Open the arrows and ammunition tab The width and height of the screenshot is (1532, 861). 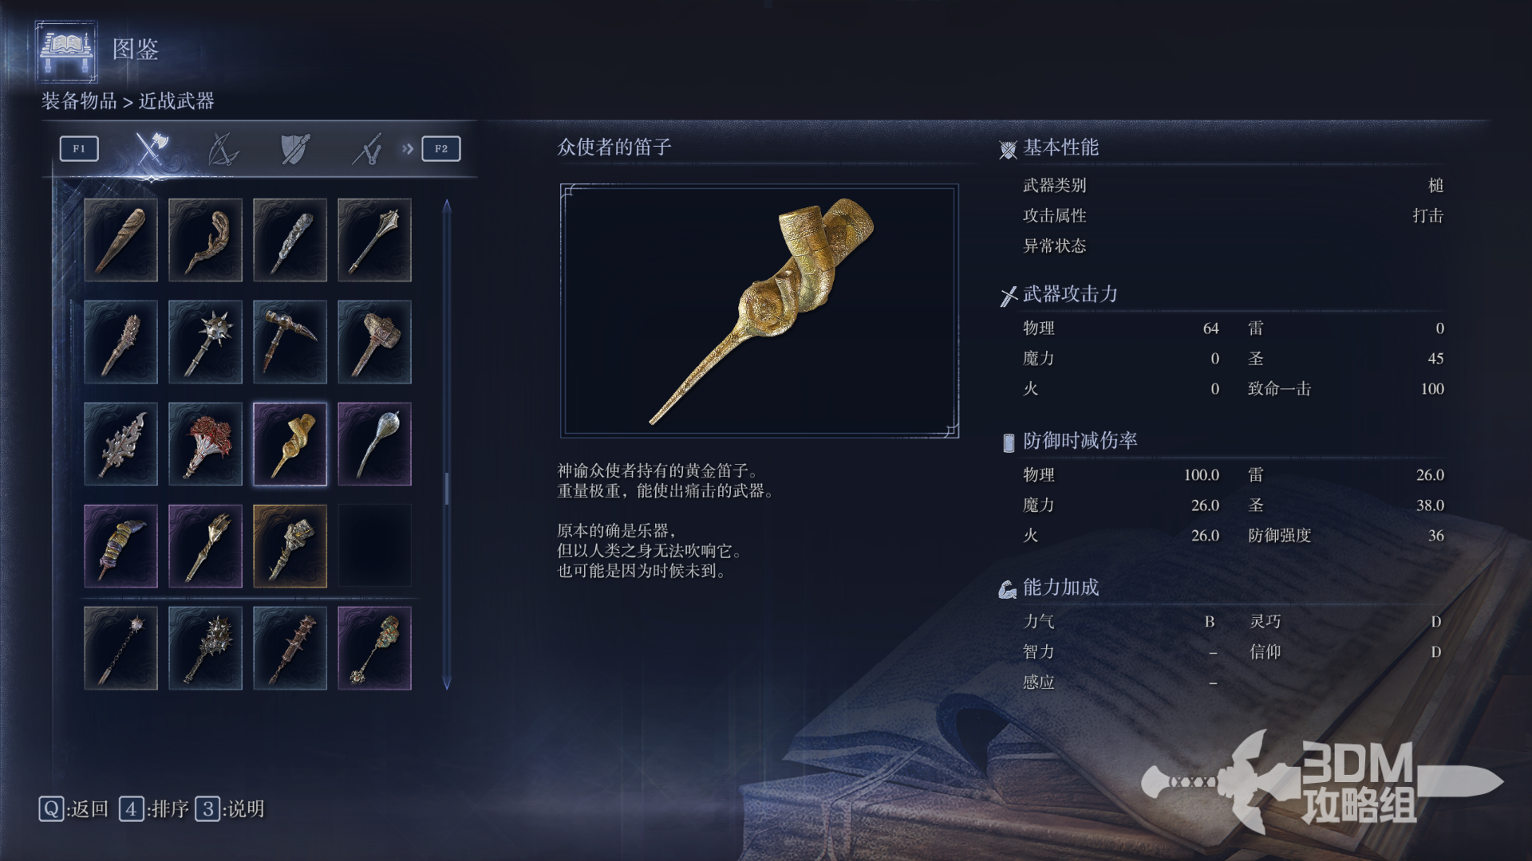367,149
